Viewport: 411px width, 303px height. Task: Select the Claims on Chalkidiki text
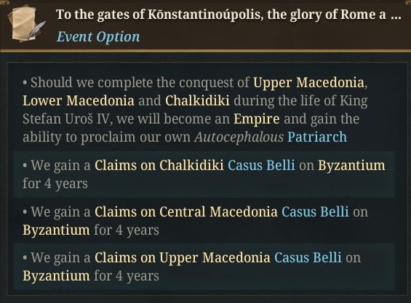pos(159,165)
